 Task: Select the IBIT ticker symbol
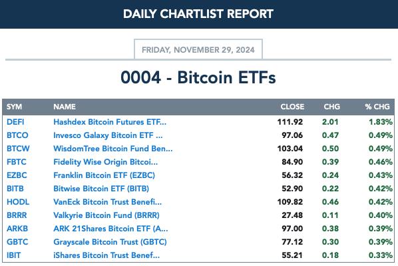(14, 255)
